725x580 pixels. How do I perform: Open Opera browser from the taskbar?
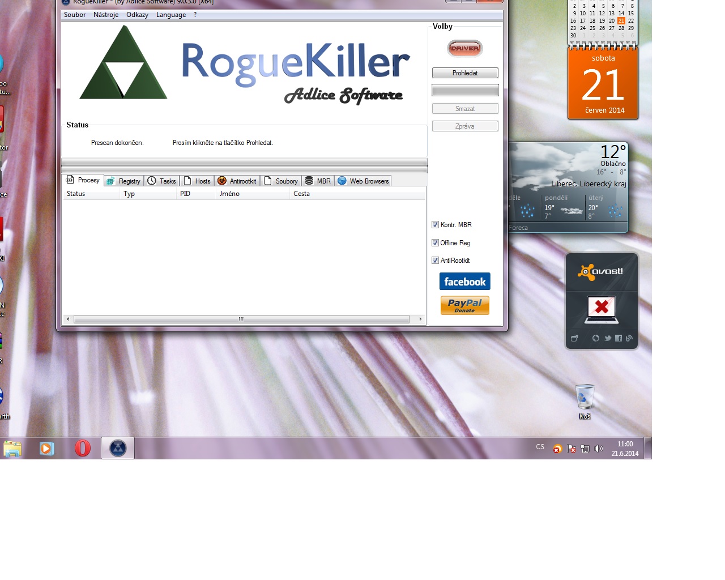83,449
